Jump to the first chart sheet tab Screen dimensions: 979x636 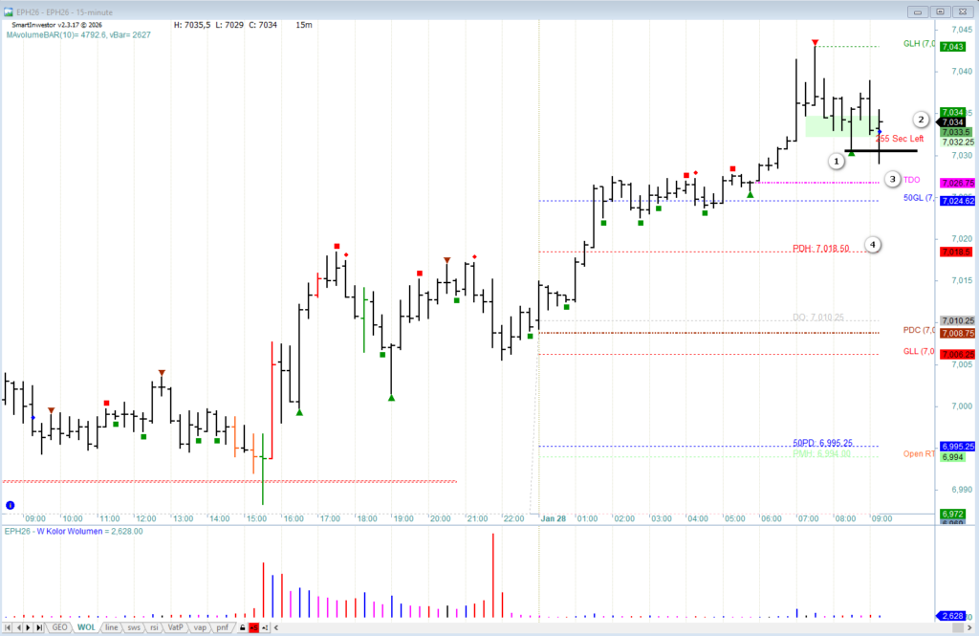pos(8,627)
